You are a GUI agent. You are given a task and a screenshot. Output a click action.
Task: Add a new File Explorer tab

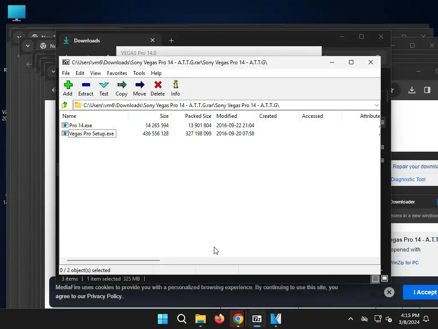[x=171, y=41]
